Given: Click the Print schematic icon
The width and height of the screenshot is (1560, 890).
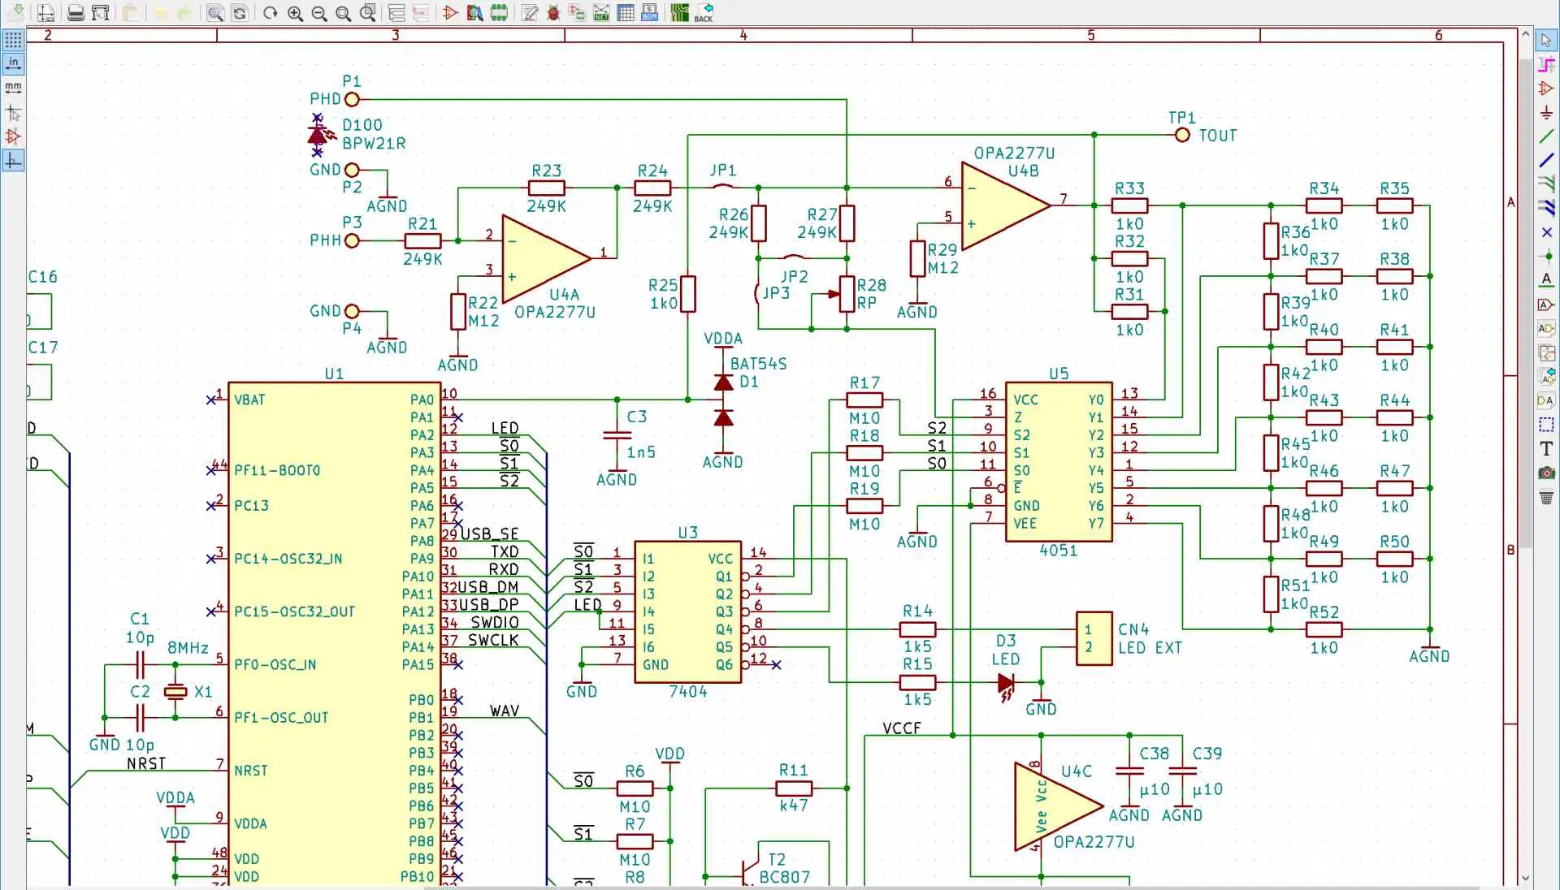Looking at the screenshot, I should (x=76, y=13).
